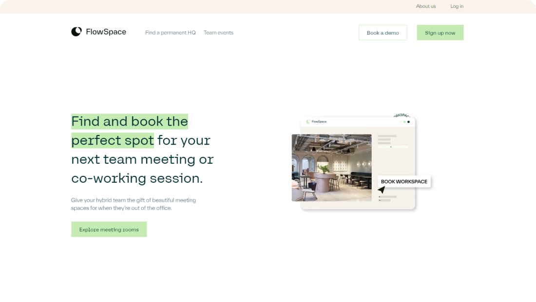Click the Sign up now button
This screenshot has width=536, height=302.
coord(440,33)
